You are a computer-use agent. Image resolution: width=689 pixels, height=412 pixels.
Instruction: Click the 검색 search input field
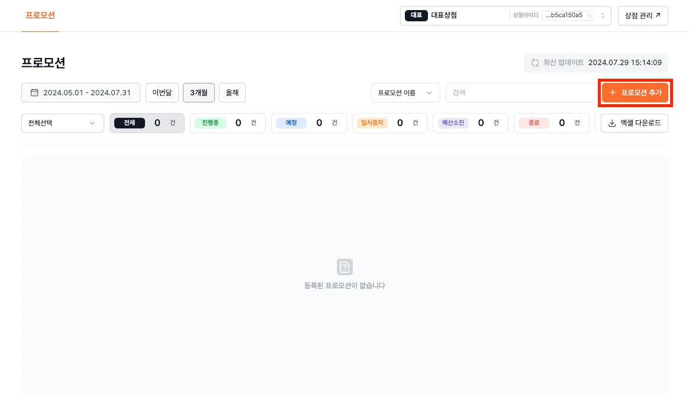click(521, 92)
